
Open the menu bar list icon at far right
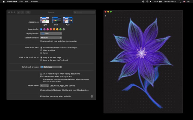click(189, 1)
